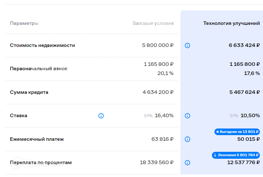Select the 4 634 200 ₽ base loan amount
This screenshot has width=263, height=177.
(158, 92)
